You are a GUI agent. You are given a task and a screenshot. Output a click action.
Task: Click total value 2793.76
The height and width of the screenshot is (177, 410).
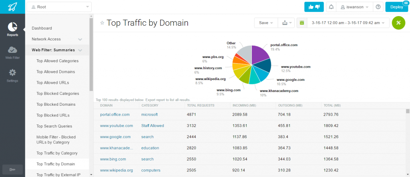click(331, 115)
